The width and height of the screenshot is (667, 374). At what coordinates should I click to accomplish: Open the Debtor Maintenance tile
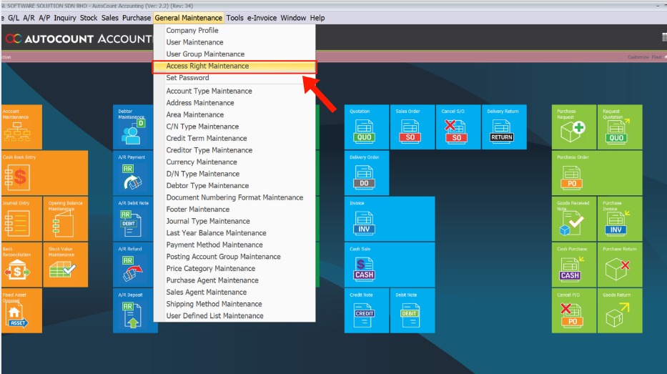pyautogui.click(x=133, y=127)
